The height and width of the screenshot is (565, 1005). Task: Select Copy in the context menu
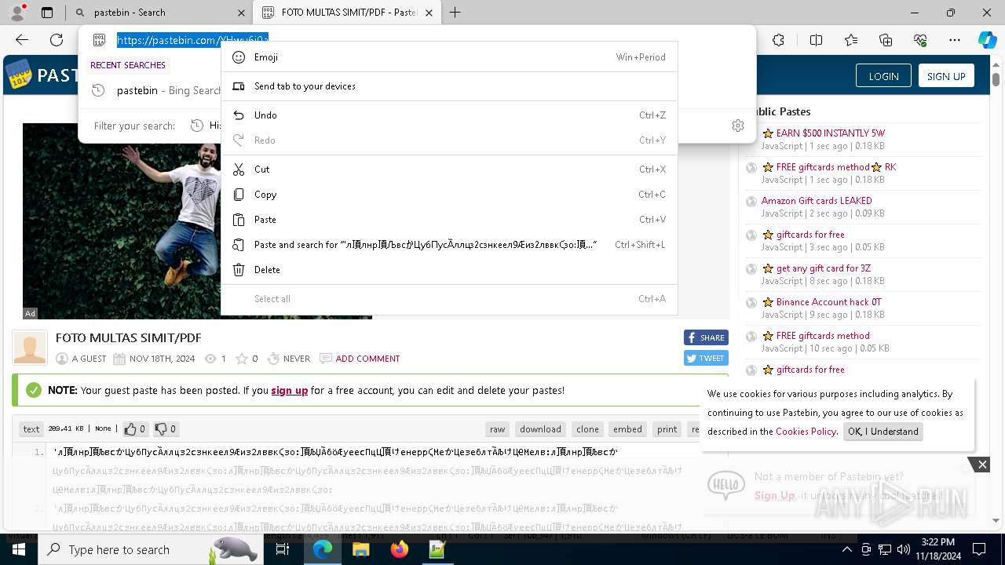[x=449, y=195]
